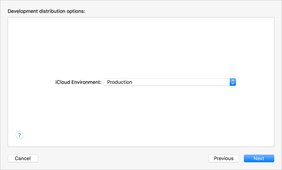Expand iCloud Environment selector showing Production
This screenshot has height=170, width=282.
coord(170,82)
